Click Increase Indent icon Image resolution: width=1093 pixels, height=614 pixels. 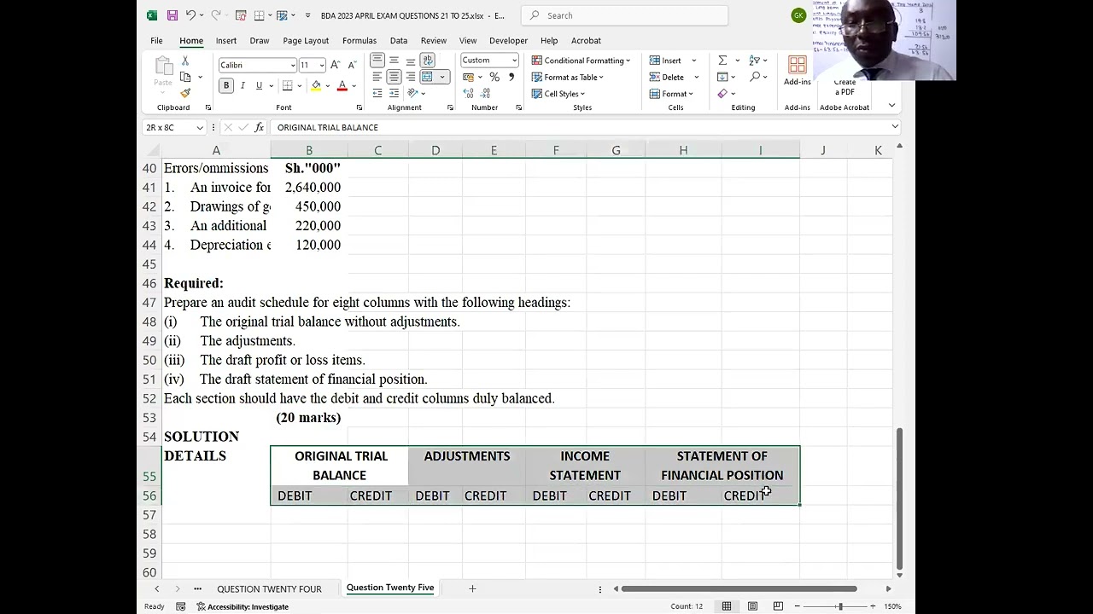point(394,93)
